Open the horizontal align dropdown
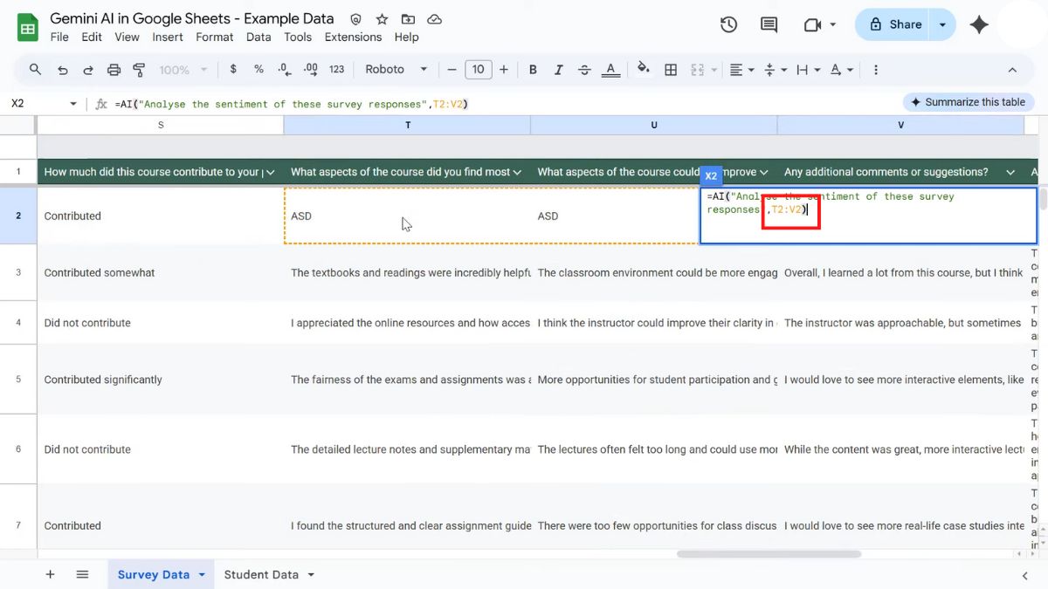 click(741, 70)
